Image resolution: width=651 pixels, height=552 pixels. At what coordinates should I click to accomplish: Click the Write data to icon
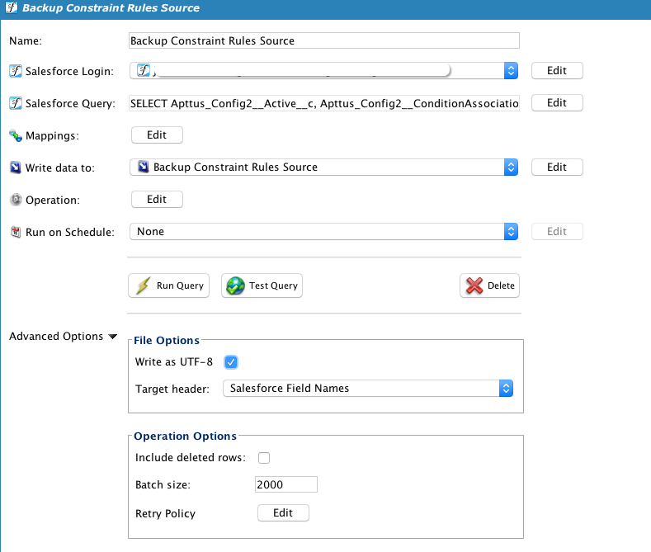[15, 167]
